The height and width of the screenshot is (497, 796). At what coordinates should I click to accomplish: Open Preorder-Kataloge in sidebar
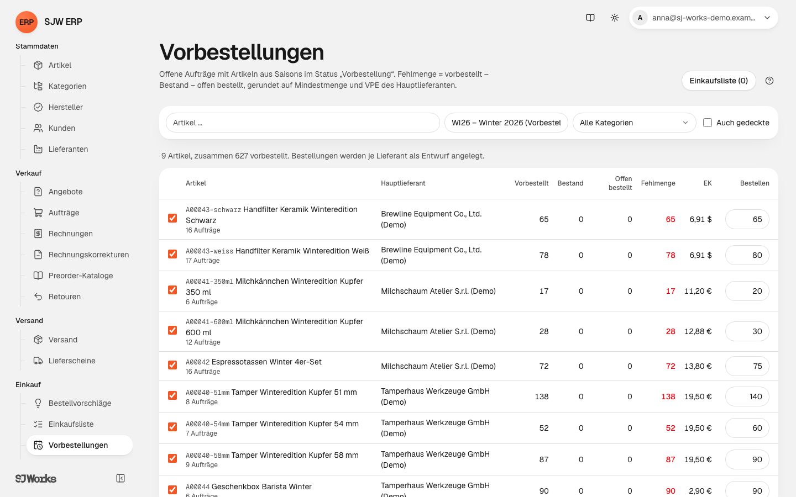click(x=80, y=276)
